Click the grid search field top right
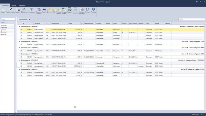Screen dimensions: 206x116 (x=192, y=19)
